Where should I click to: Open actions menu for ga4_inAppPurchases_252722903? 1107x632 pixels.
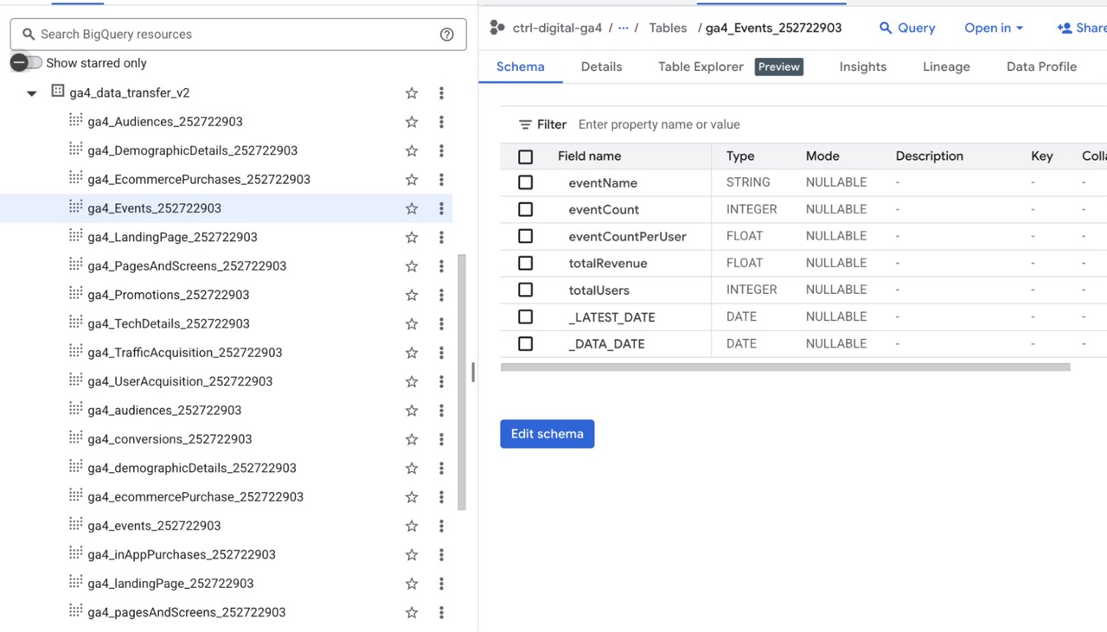441,554
